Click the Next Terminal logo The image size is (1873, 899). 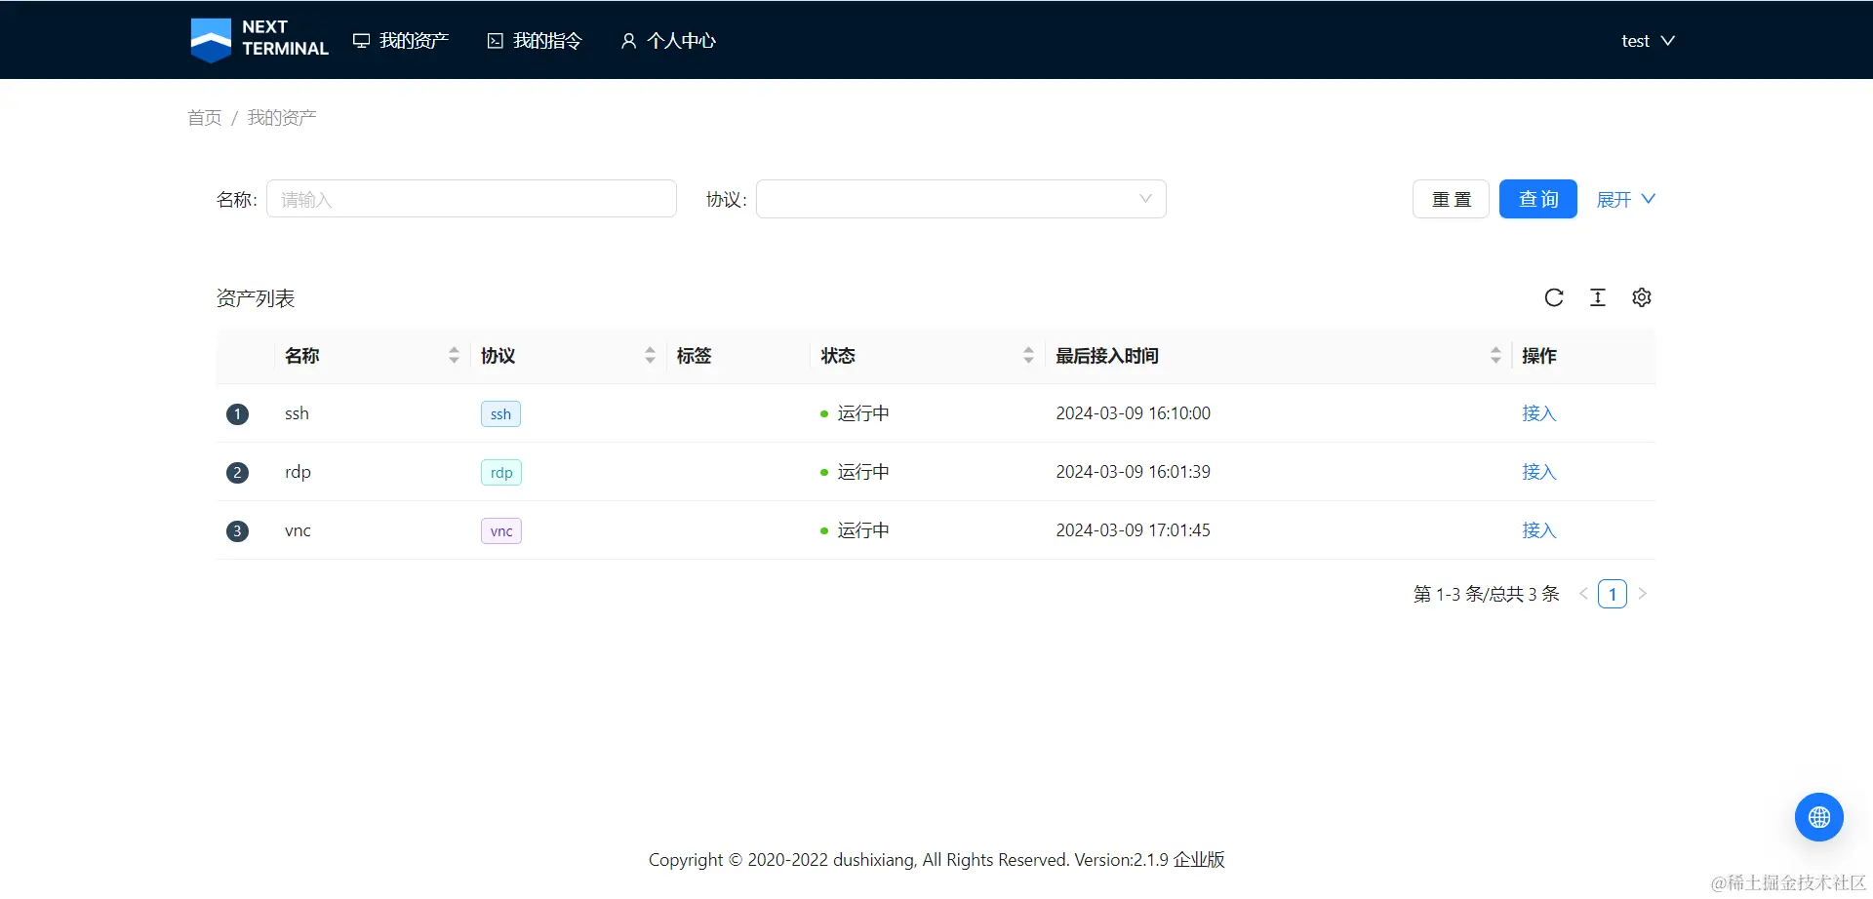259,40
